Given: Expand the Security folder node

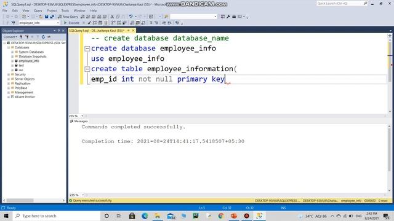Looking at the screenshot, I should coord(9,74).
